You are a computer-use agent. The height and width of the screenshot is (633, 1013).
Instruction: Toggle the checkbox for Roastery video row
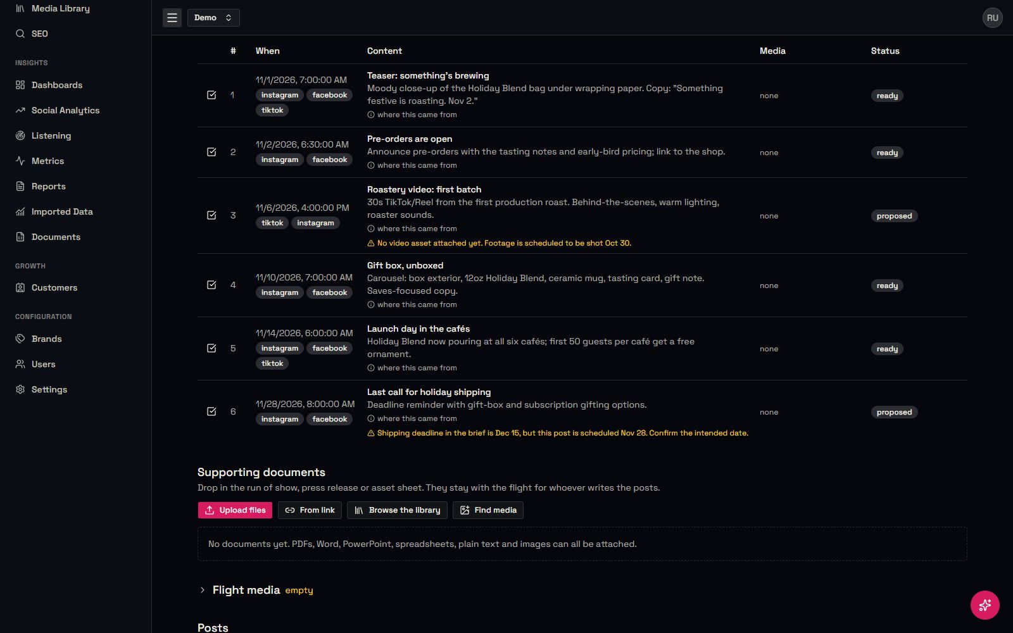[x=211, y=215]
